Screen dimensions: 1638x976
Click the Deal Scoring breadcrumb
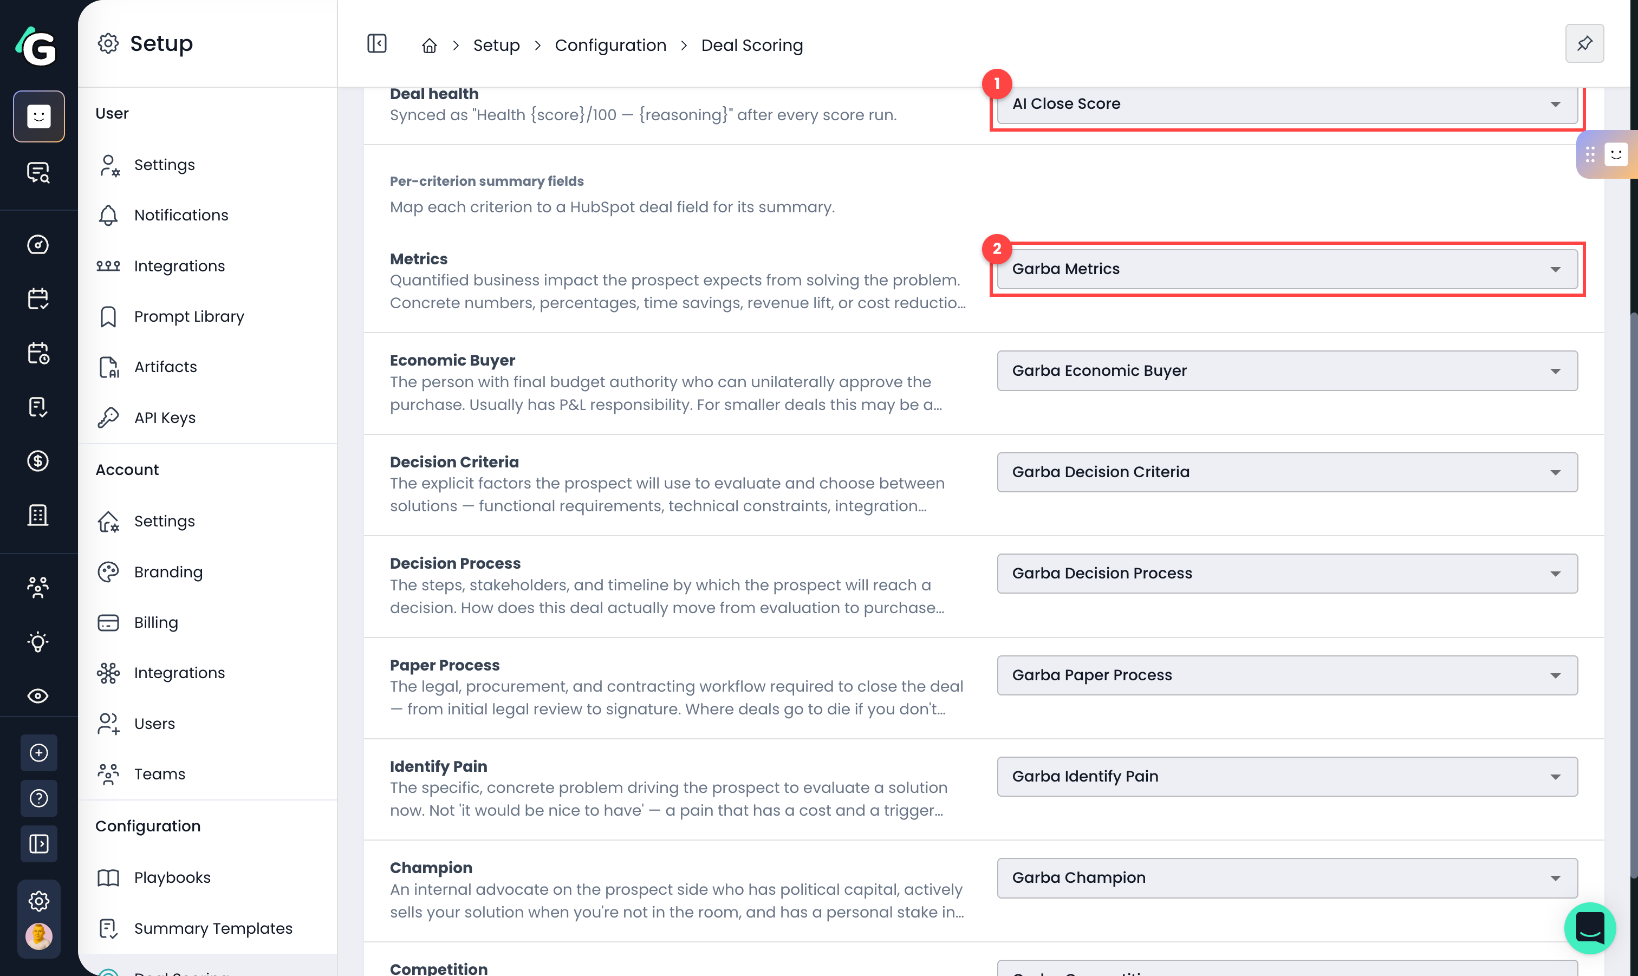pos(752,45)
